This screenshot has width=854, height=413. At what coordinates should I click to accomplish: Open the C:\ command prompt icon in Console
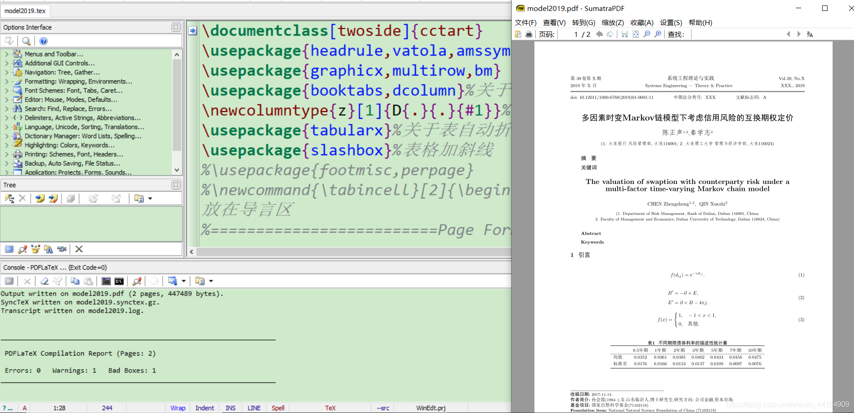point(119,281)
